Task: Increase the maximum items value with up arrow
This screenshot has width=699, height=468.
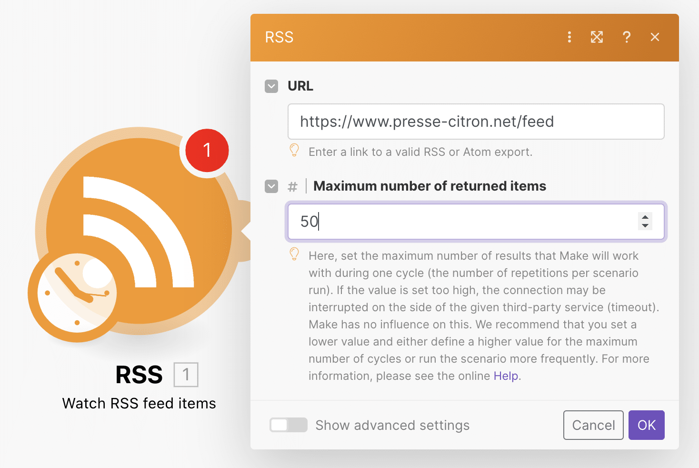Action: pyautogui.click(x=645, y=217)
